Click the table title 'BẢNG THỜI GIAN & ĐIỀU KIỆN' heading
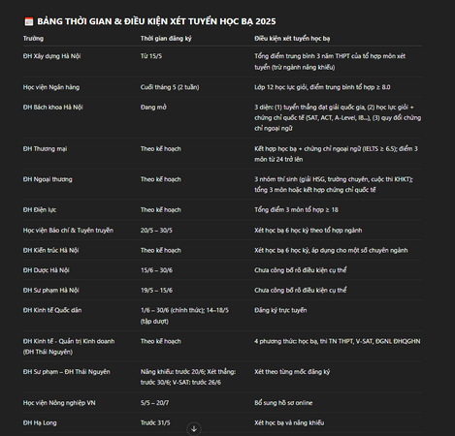Viewport: 455px width, 436px height. [x=156, y=21]
